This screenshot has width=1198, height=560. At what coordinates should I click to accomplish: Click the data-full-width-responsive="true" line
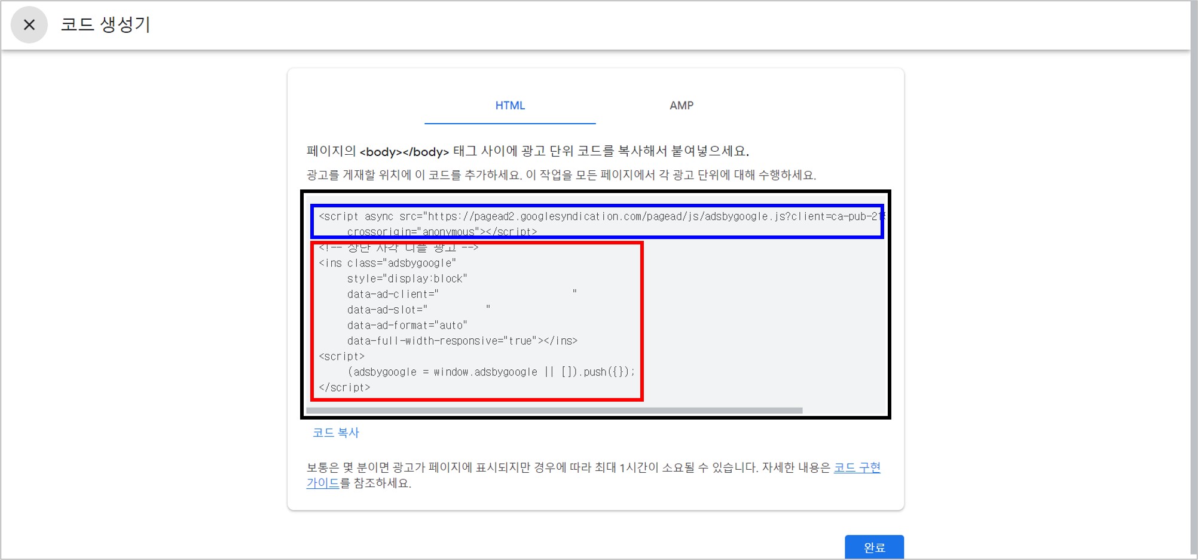click(462, 341)
